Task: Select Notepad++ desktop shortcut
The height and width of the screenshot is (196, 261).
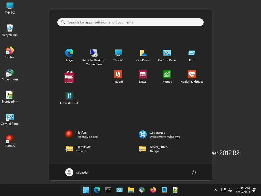Action: 10,97
